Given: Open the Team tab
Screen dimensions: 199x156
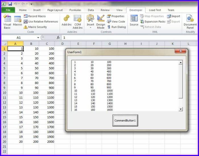Looking at the screenshot, I should tap(171, 10).
